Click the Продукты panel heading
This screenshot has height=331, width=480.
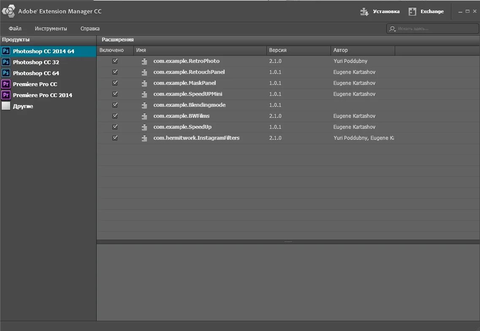coord(16,40)
